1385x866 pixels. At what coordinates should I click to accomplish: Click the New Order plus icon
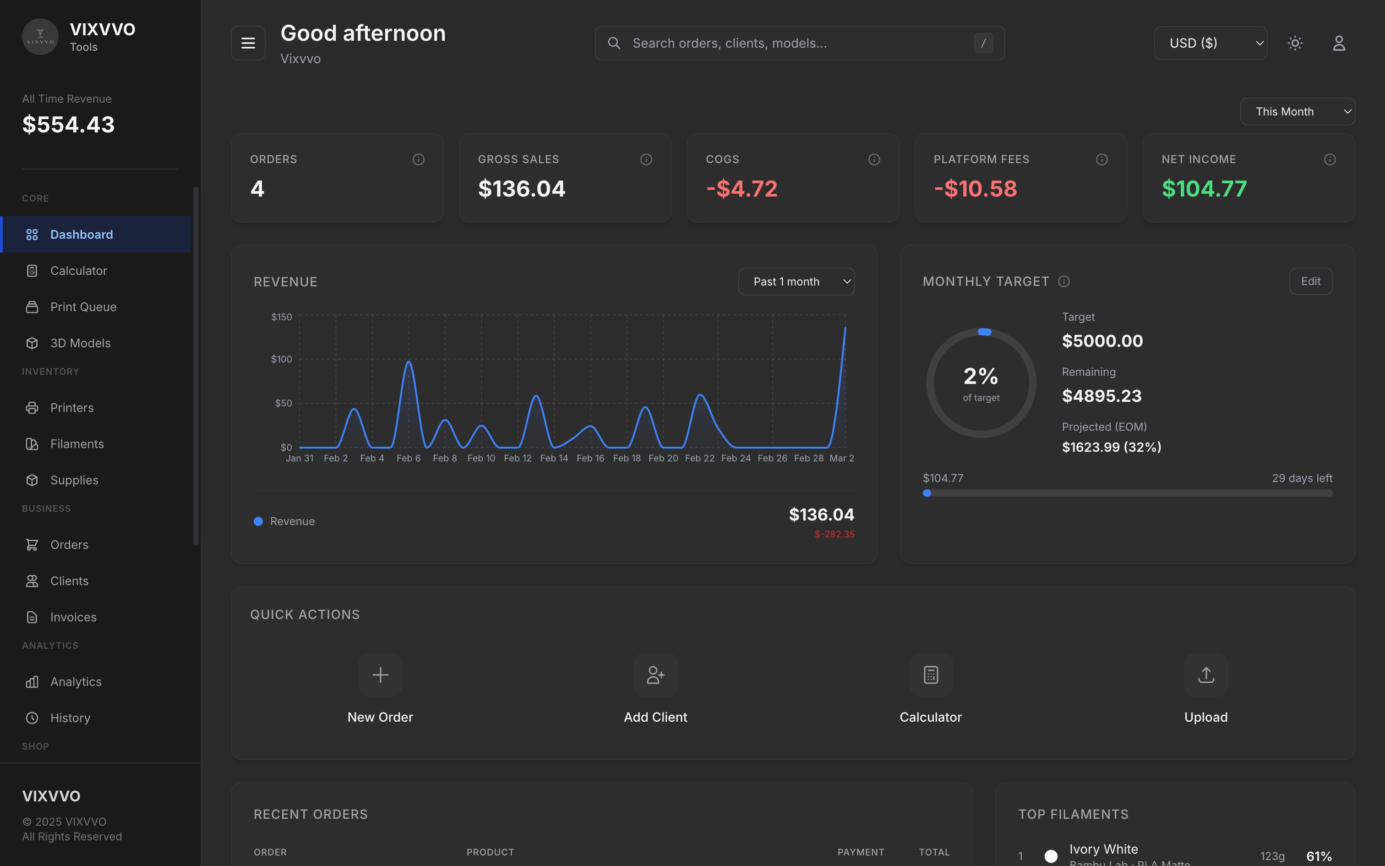(x=380, y=674)
